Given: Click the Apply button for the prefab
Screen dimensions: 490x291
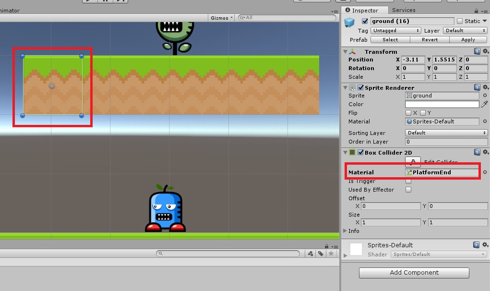Looking at the screenshot, I should pyautogui.click(x=468, y=39).
